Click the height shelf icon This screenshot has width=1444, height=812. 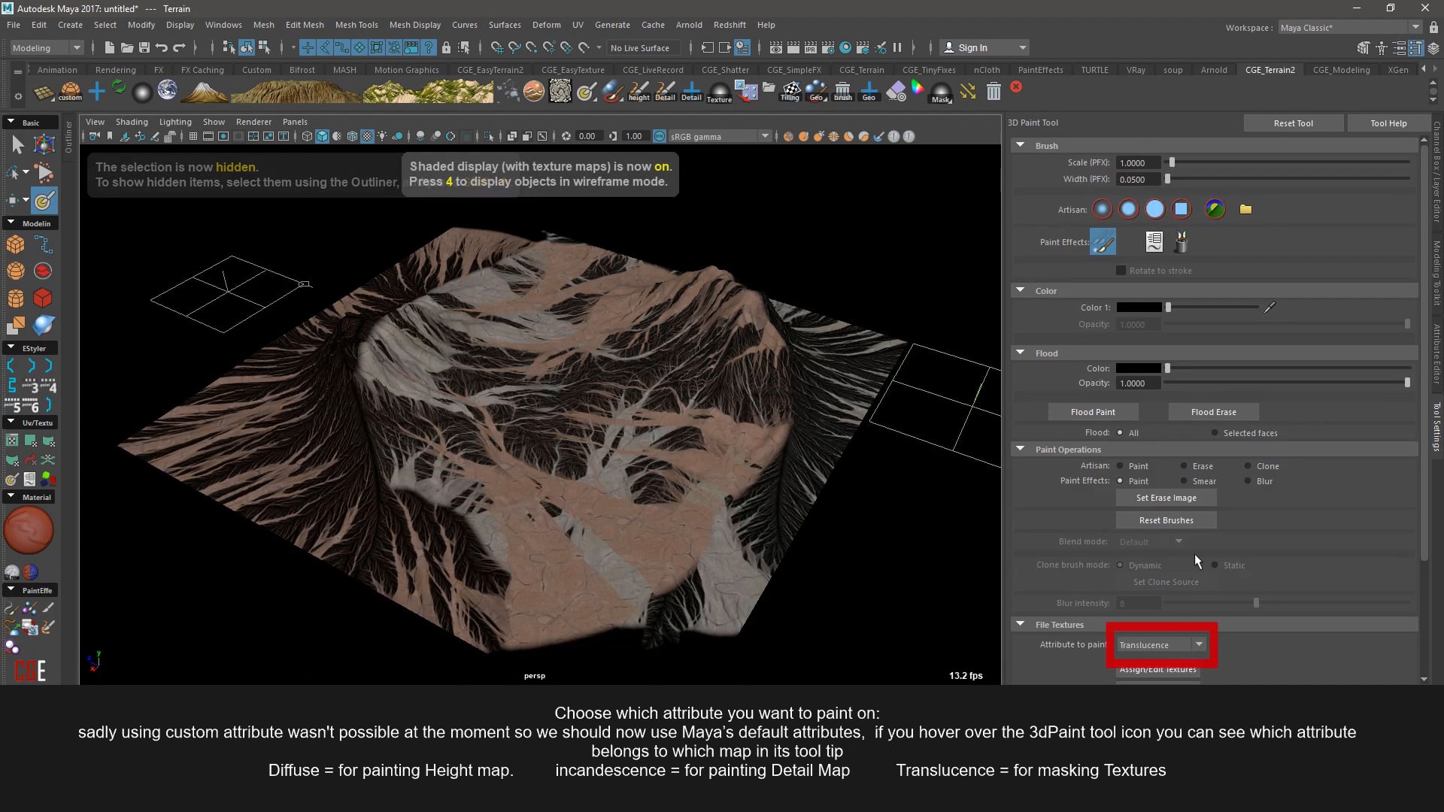[639, 91]
